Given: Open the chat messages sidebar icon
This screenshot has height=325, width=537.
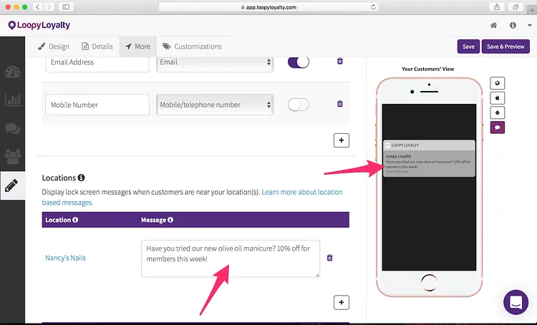Looking at the screenshot, I should [13, 128].
